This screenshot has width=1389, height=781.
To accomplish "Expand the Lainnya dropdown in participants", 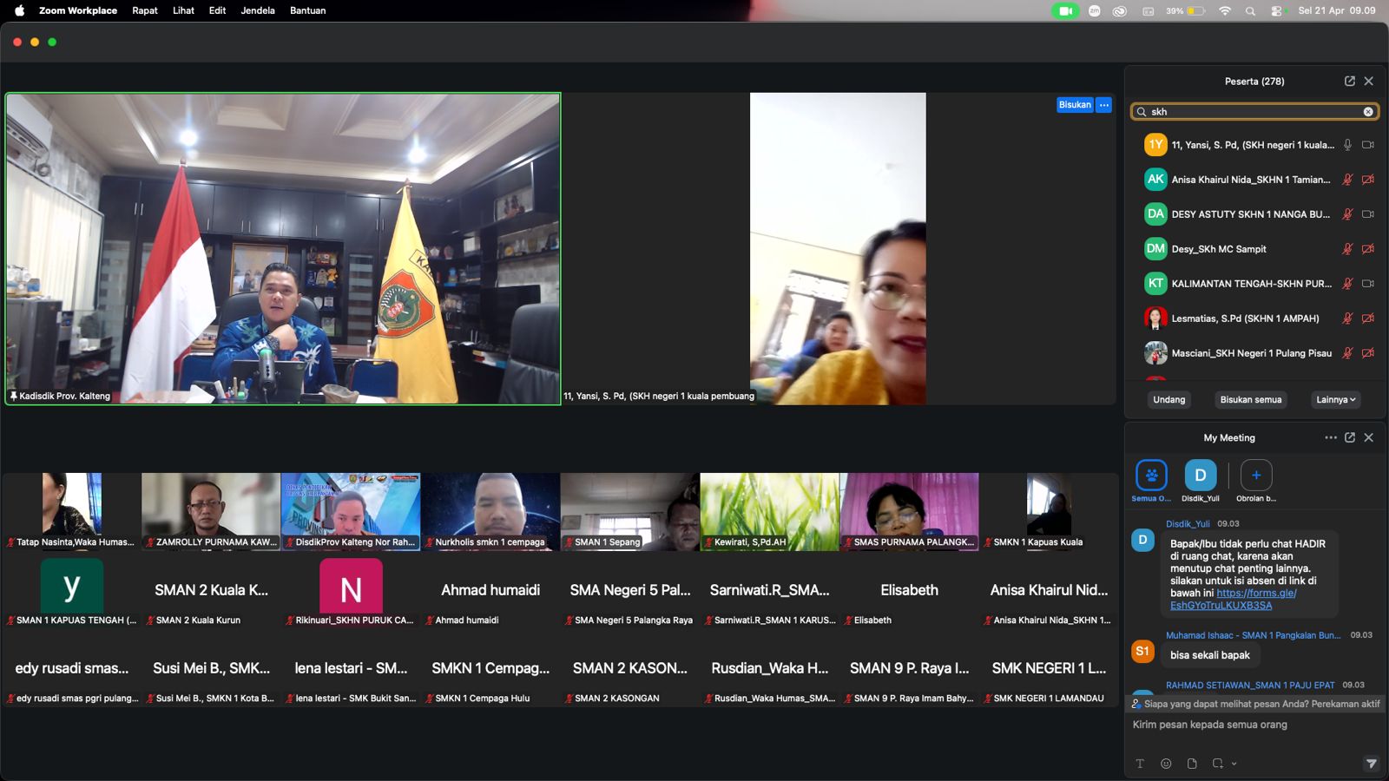I will click(x=1335, y=400).
